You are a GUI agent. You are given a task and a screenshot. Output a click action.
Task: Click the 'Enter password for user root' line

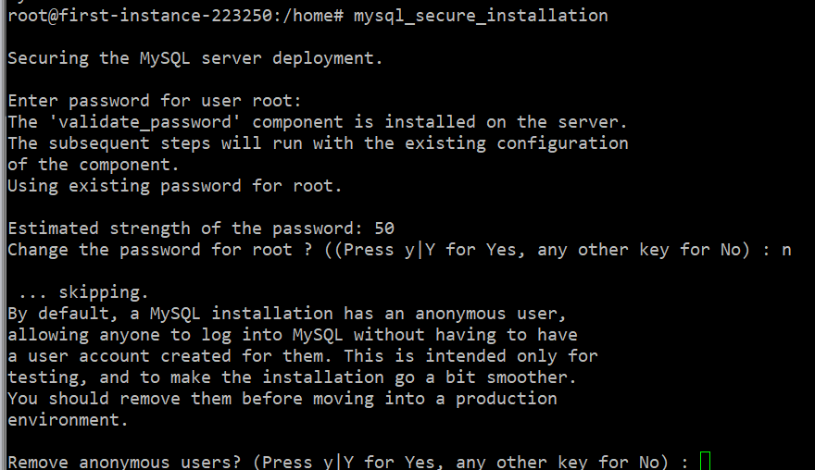155,101
